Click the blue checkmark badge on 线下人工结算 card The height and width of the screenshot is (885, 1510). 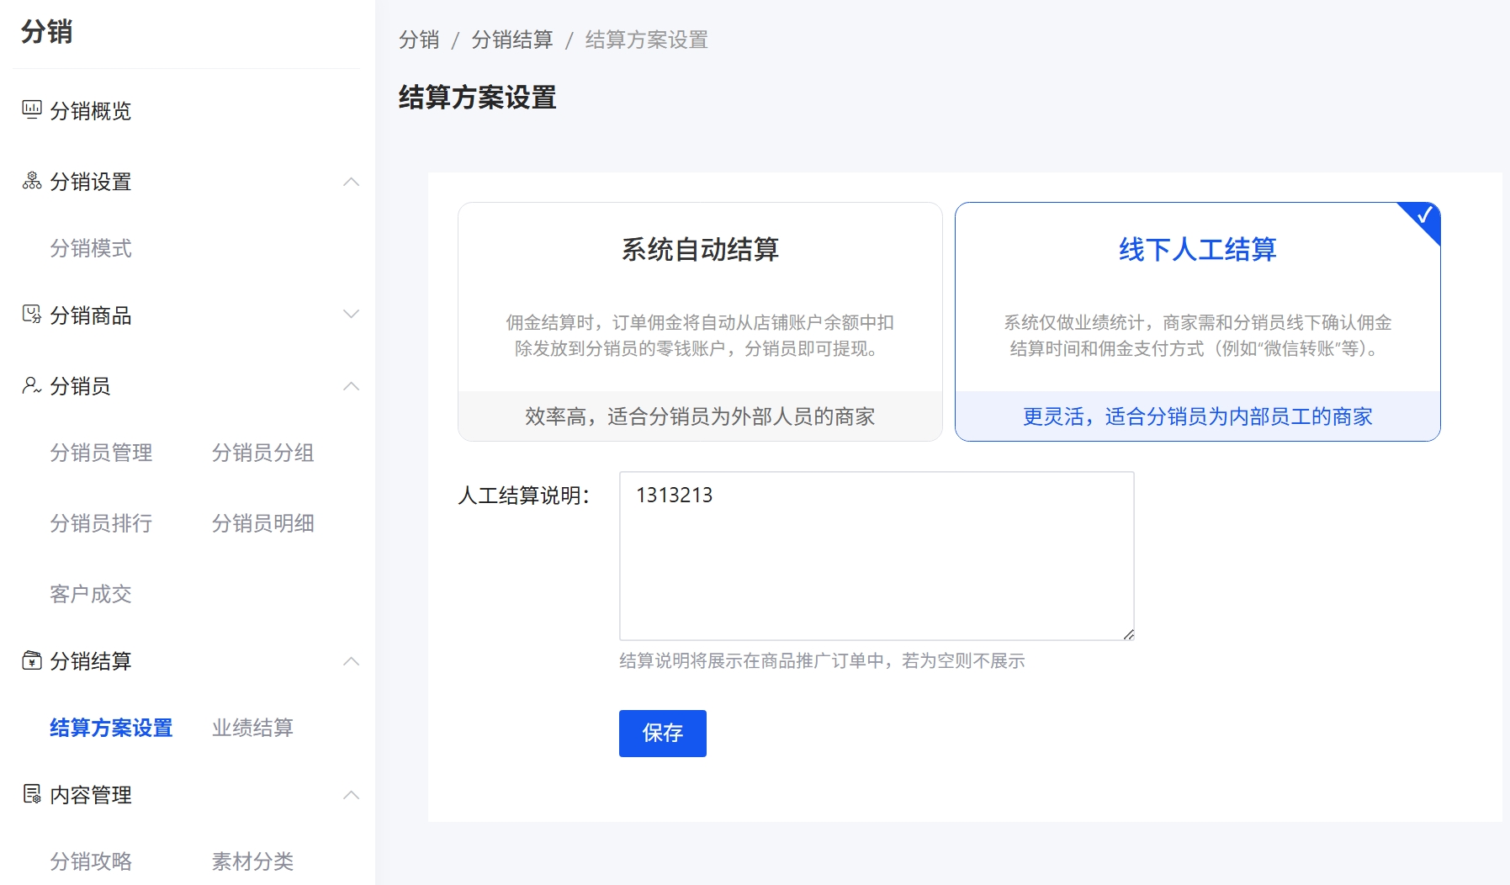coord(1423,217)
